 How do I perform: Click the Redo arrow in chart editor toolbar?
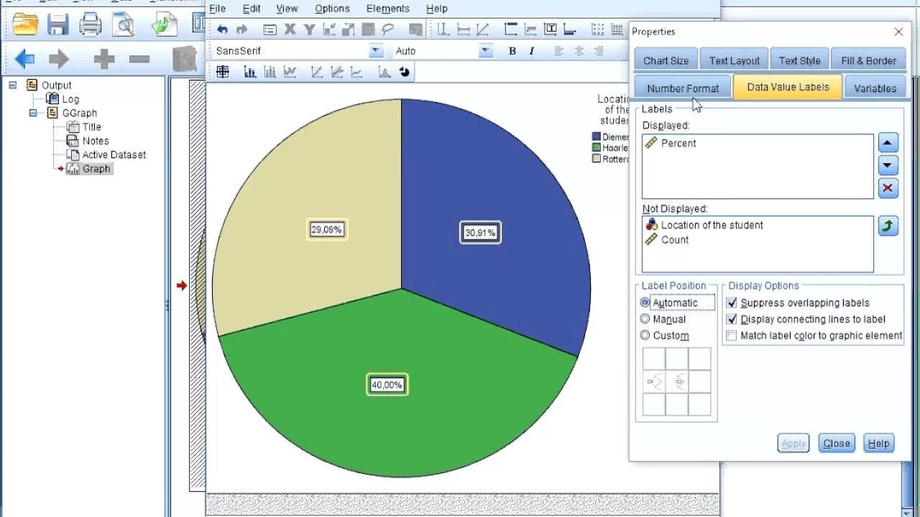(x=241, y=29)
